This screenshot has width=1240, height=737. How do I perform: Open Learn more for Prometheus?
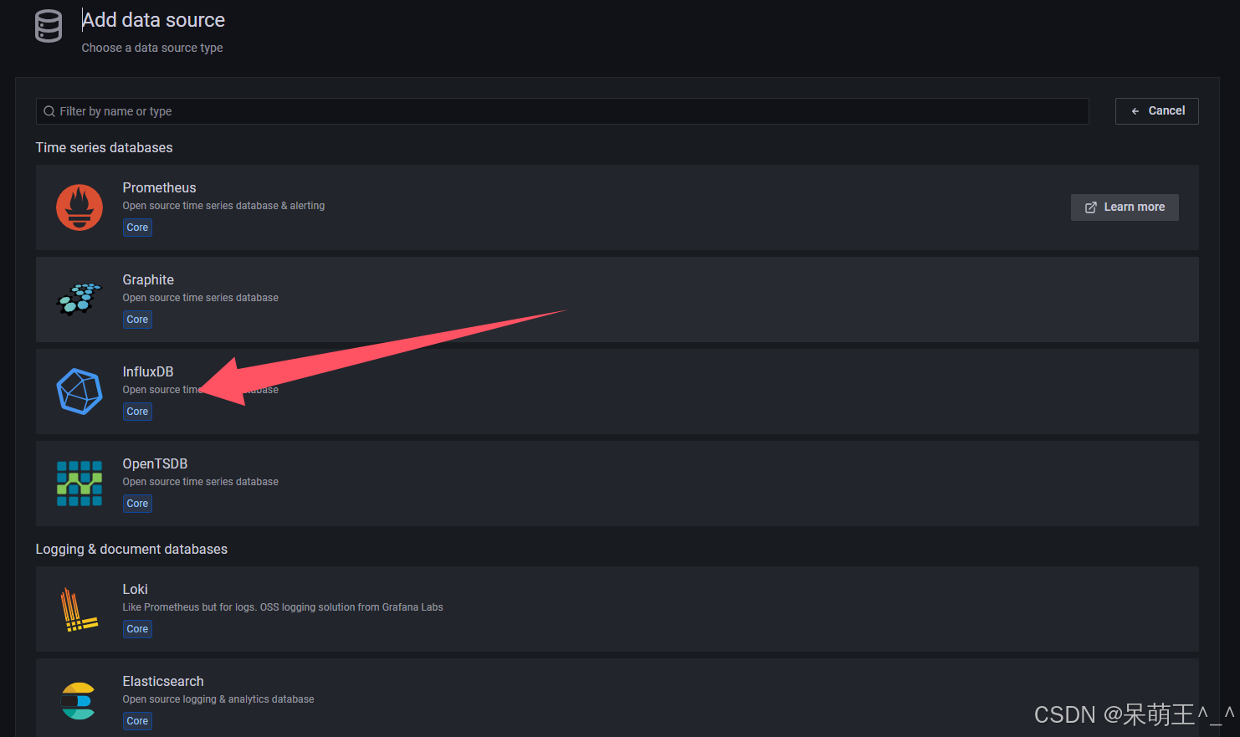click(x=1125, y=207)
